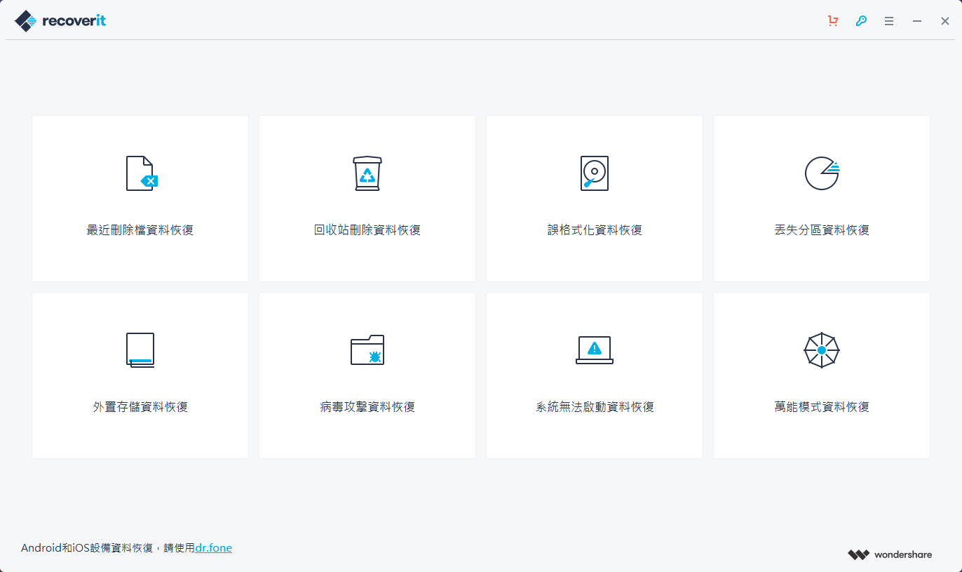Click the 外置存儲資料恢復 card
Image resolution: width=962 pixels, height=572 pixels.
point(140,375)
